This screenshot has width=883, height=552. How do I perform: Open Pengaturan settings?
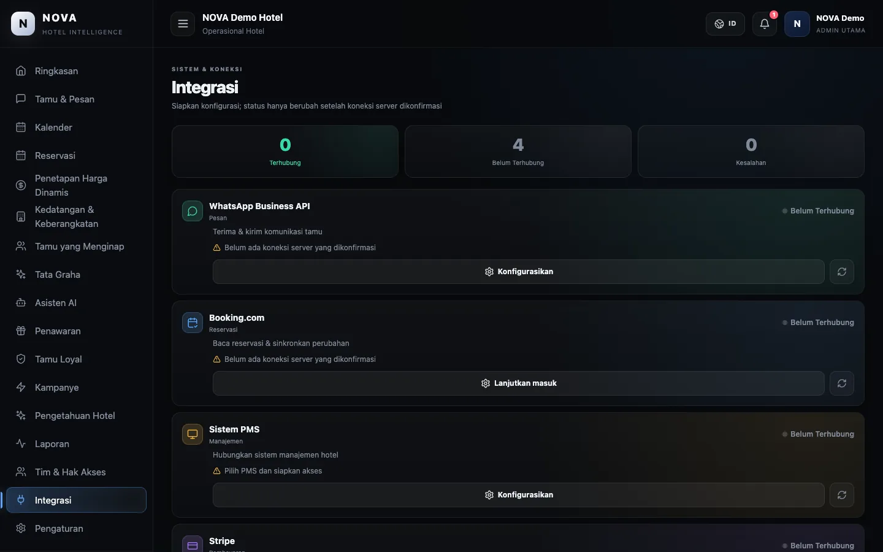click(x=76, y=529)
